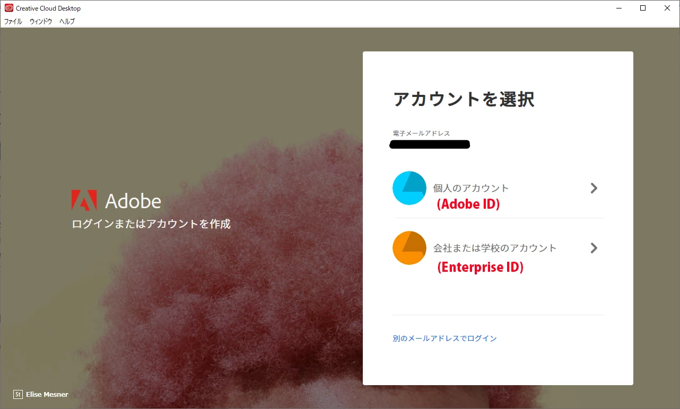Close the Creative Cloud Desktop window
This screenshot has width=680, height=409.
pyautogui.click(x=667, y=8)
